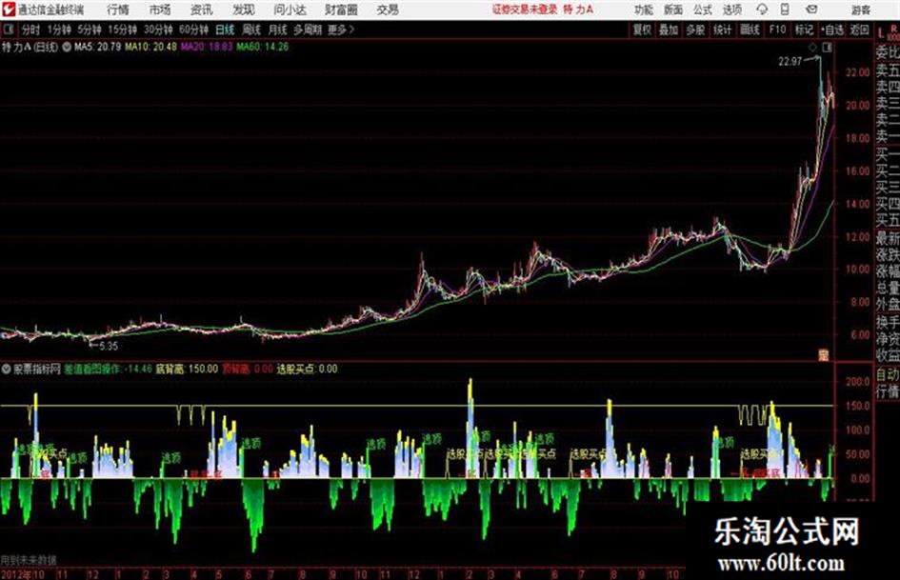This screenshot has height=580, width=900.
Task: Select the 日线 daily period tab
Action: tap(225, 30)
